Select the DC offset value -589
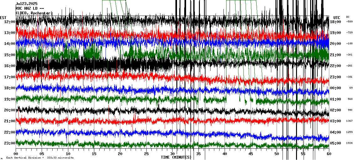Image resolution: width=354 pixels, height=162 pixels. [350, 22]
